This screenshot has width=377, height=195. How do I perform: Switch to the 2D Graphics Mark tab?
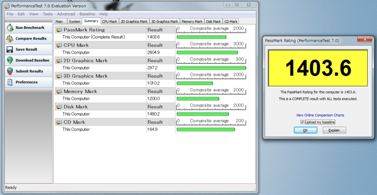pos(134,21)
